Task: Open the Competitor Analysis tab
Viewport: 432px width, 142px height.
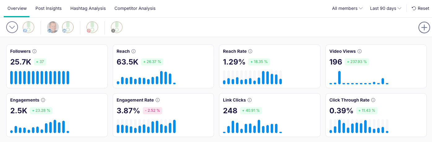Action: point(135,8)
